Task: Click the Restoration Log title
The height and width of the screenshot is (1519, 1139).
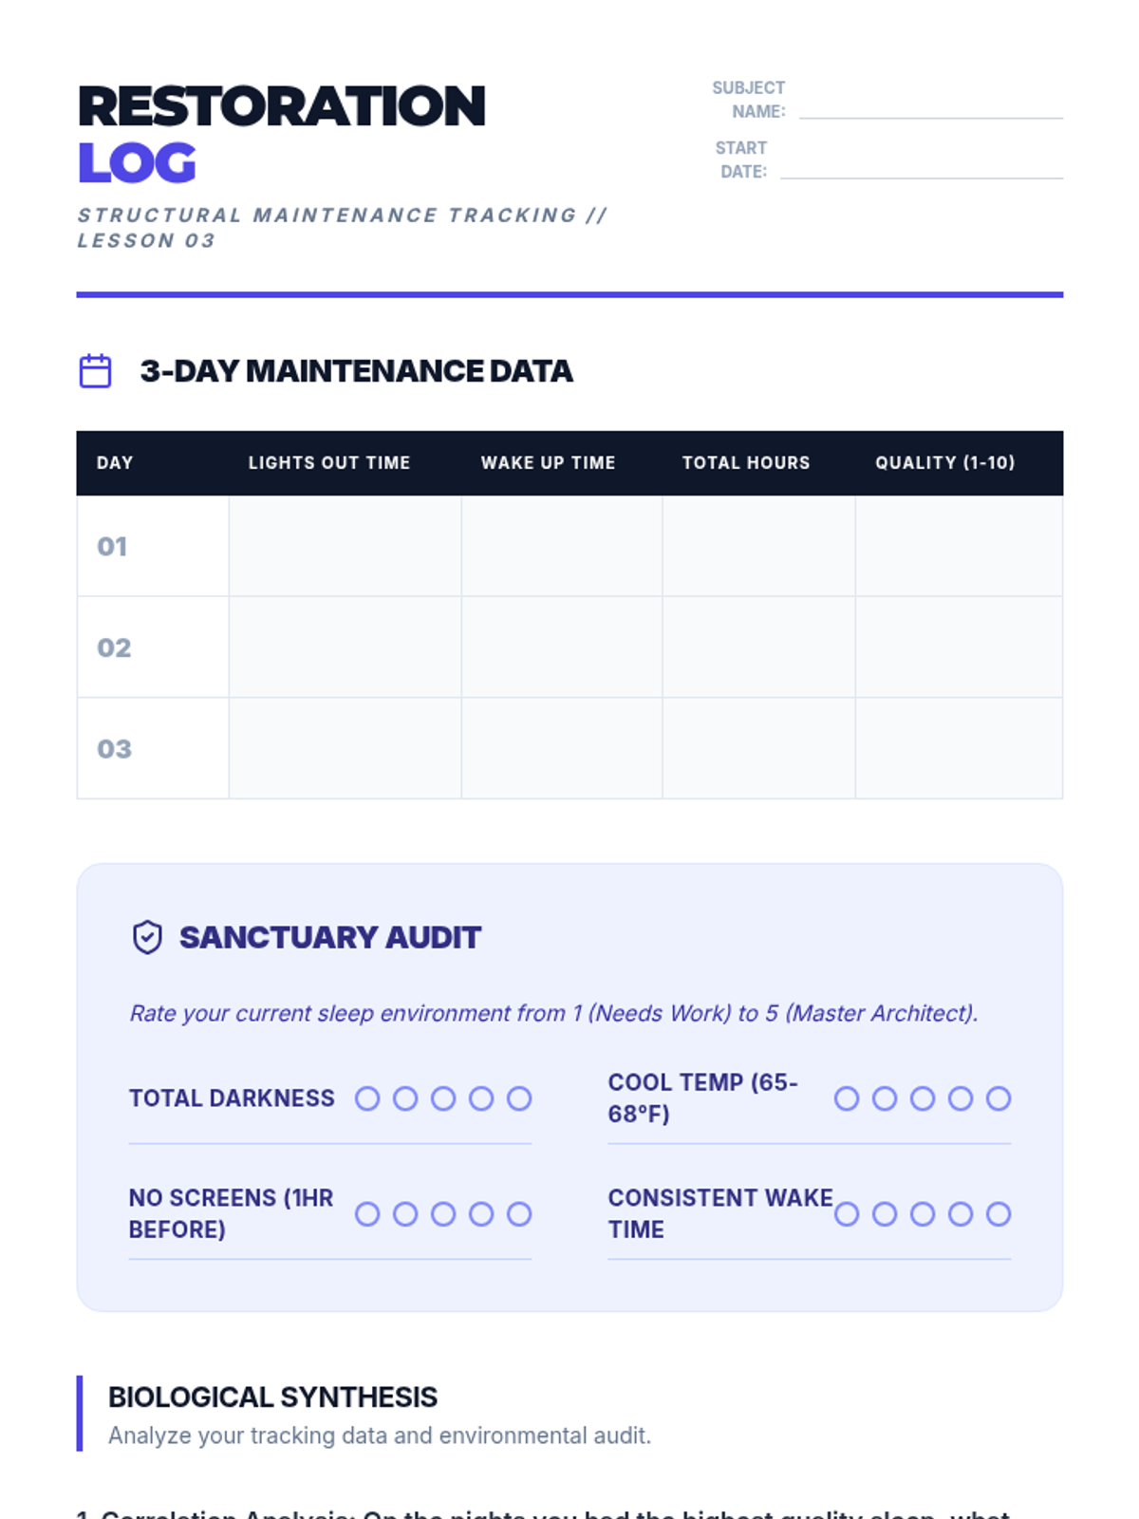Action: pyautogui.click(x=281, y=134)
